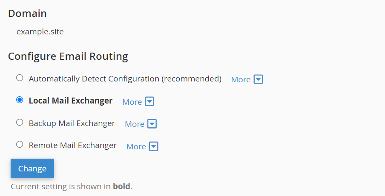385x196 pixels.
Task: Click the 'Remote Mail Exchanger' label text
Action: tap(73, 145)
